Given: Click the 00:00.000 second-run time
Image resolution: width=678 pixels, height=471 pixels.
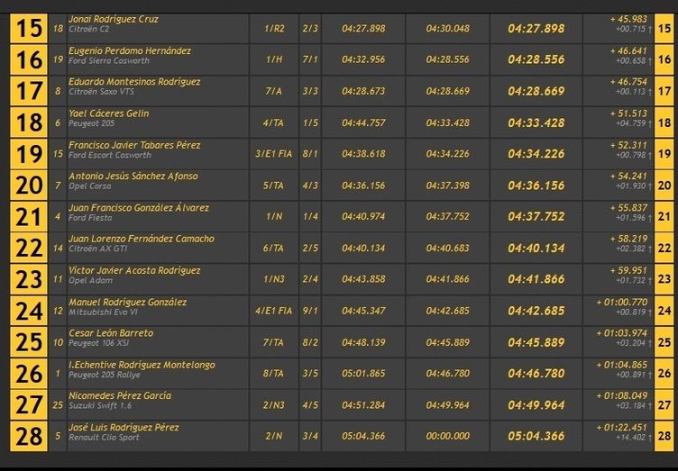Looking at the screenshot, I should (447, 436).
